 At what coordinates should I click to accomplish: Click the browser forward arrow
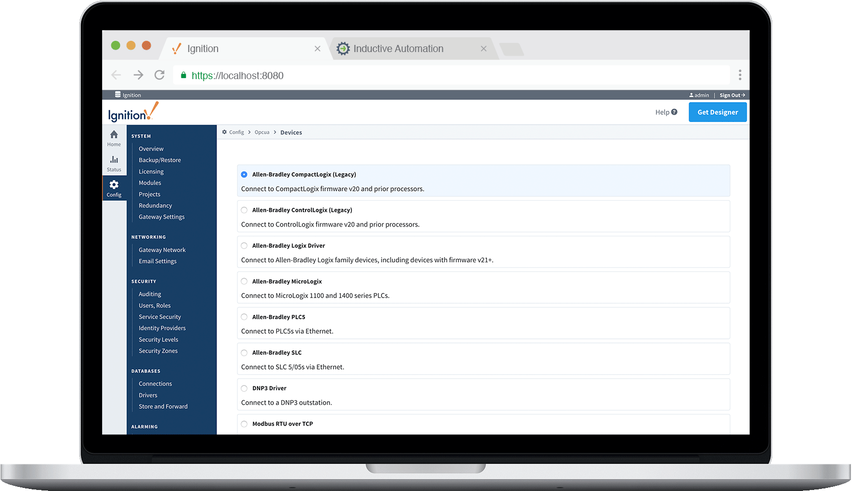point(138,75)
